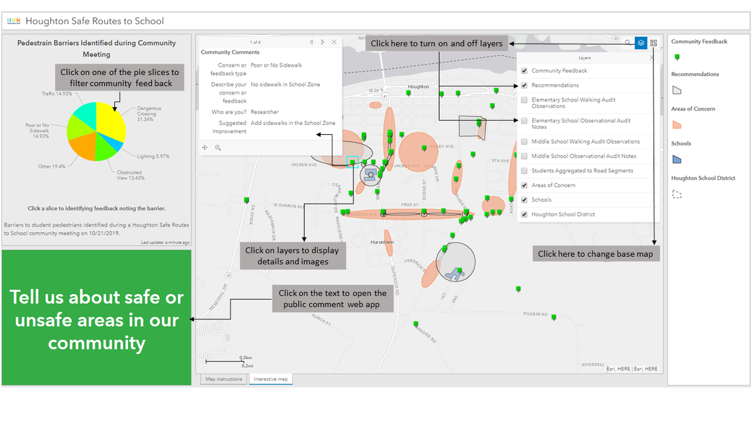
Task: Switch to the Map instructions tab
Action: pyautogui.click(x=224, y=379)
